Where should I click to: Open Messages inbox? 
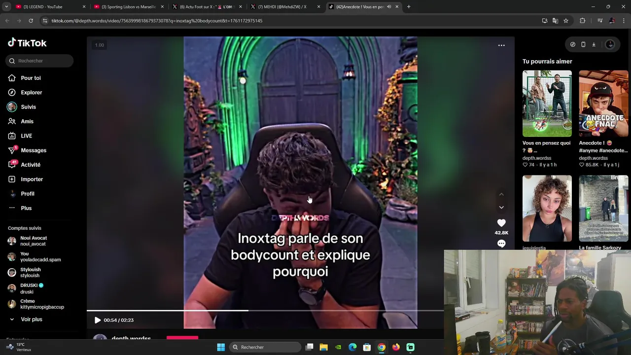27,150
